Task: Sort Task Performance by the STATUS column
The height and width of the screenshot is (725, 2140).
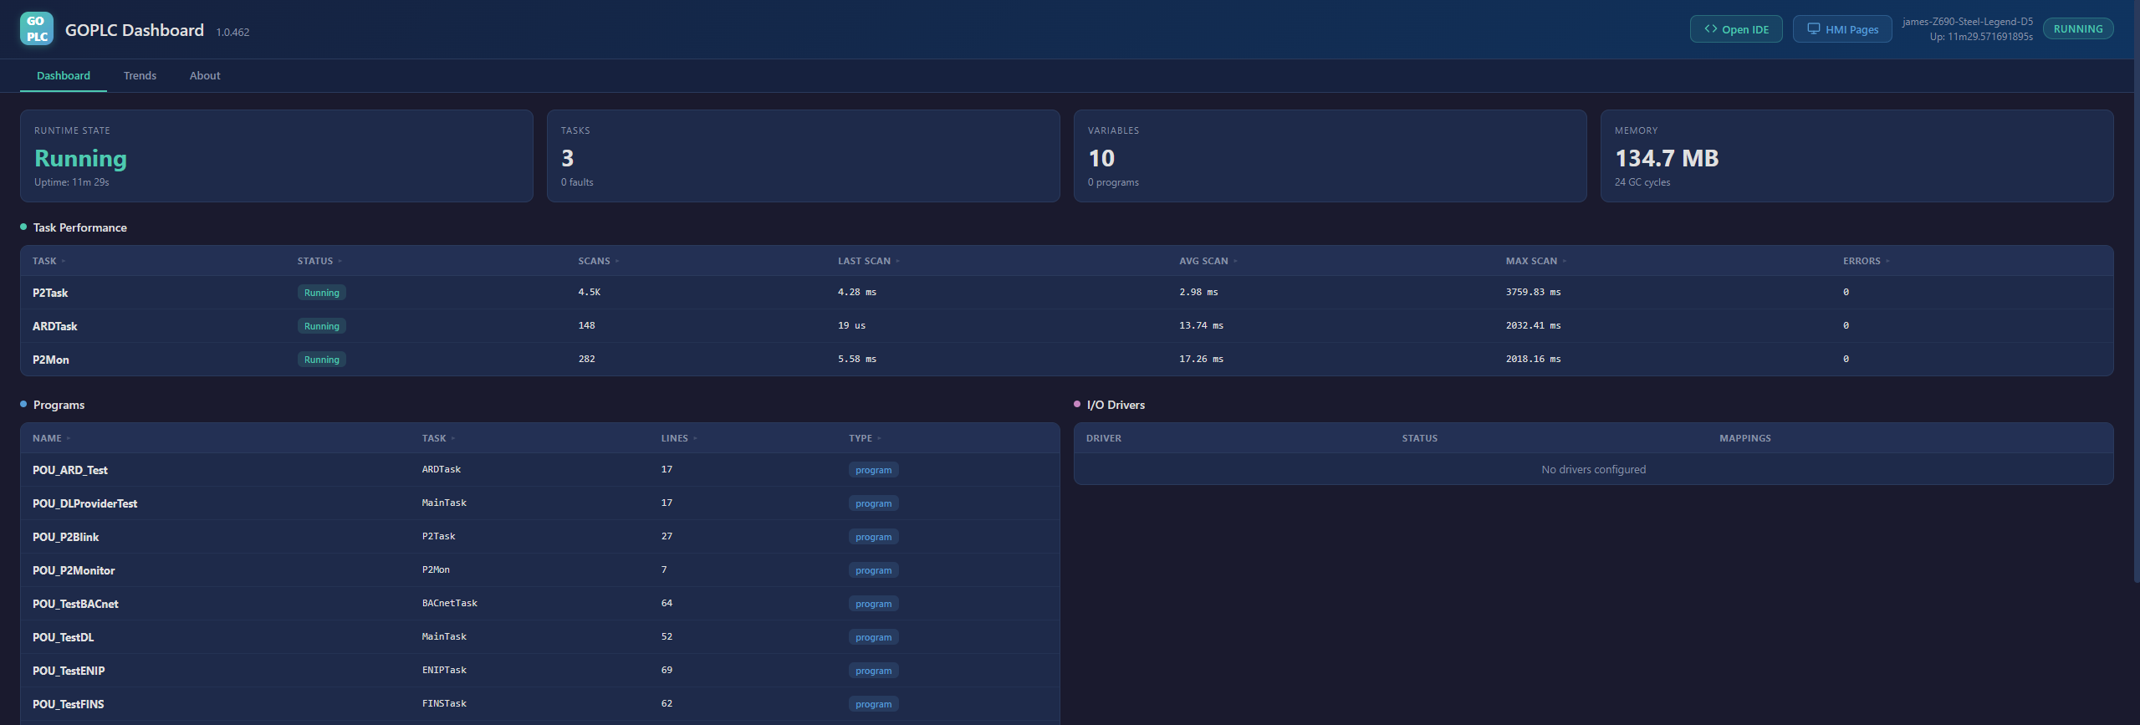Action: (319, 261)
